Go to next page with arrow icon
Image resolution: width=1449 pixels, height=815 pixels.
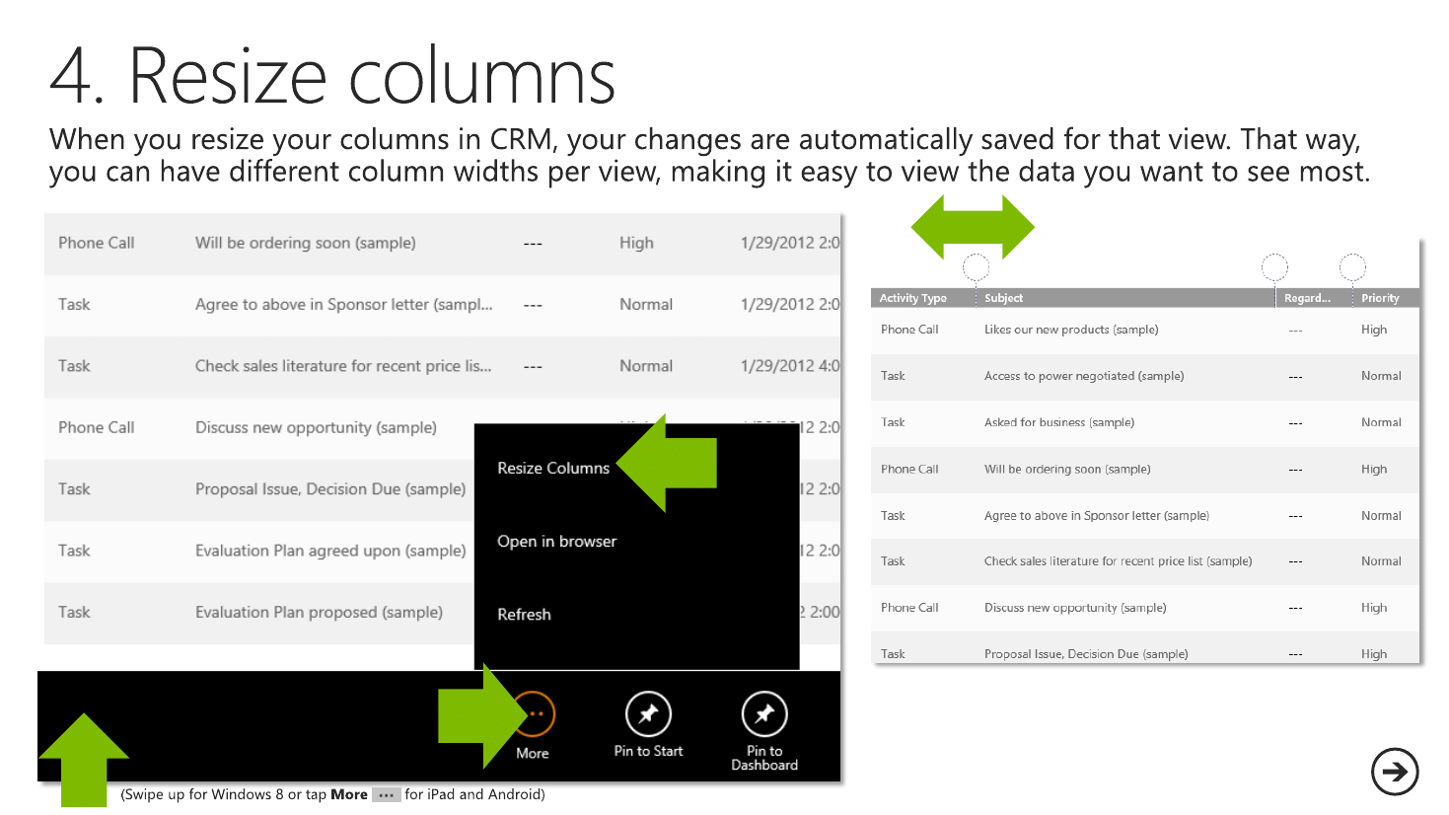click(x=1394, y=772)
